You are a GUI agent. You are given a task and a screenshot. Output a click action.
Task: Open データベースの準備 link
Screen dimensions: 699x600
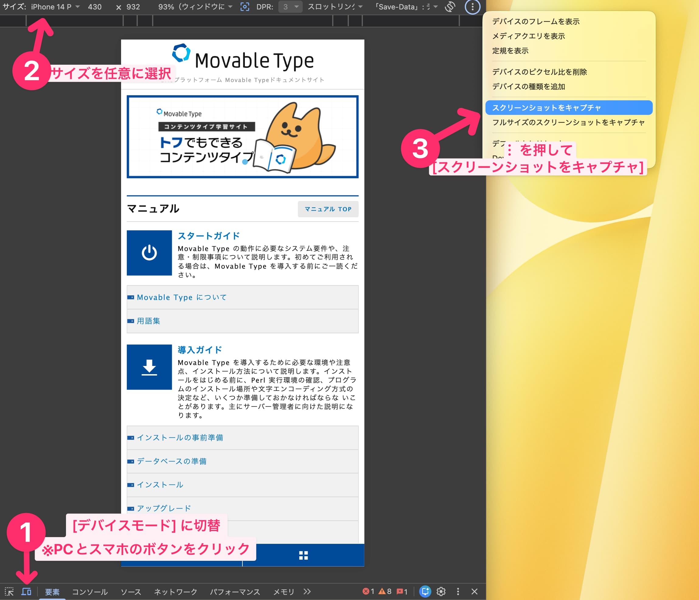click(x=242, y=461)
